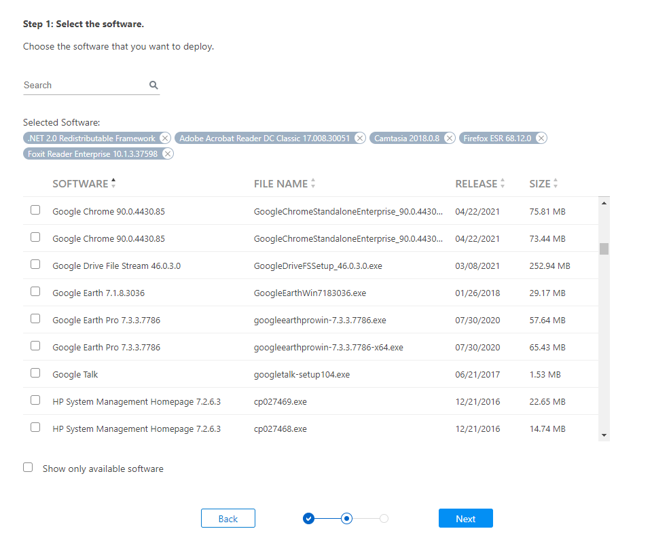Click the search magnifier icon
This screenshot has height=548, width=671.
(x=153, y=85)
